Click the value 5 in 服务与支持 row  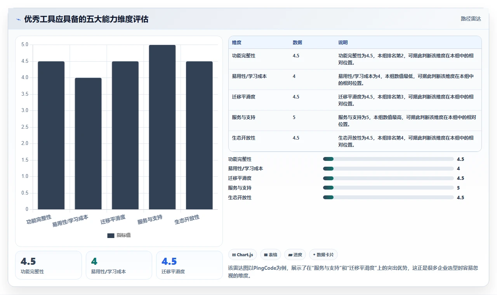click(x=294, y=117)
